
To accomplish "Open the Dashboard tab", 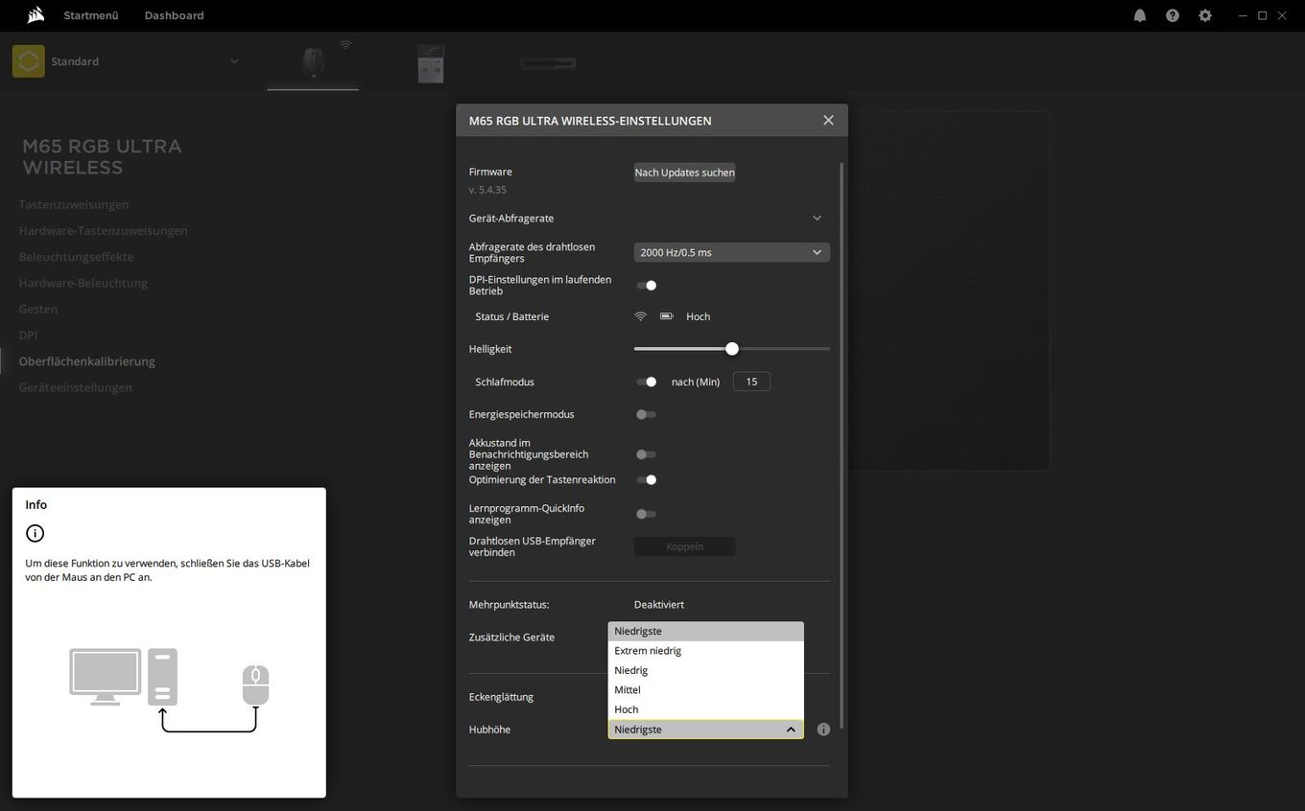I will [x=174, y=15].
